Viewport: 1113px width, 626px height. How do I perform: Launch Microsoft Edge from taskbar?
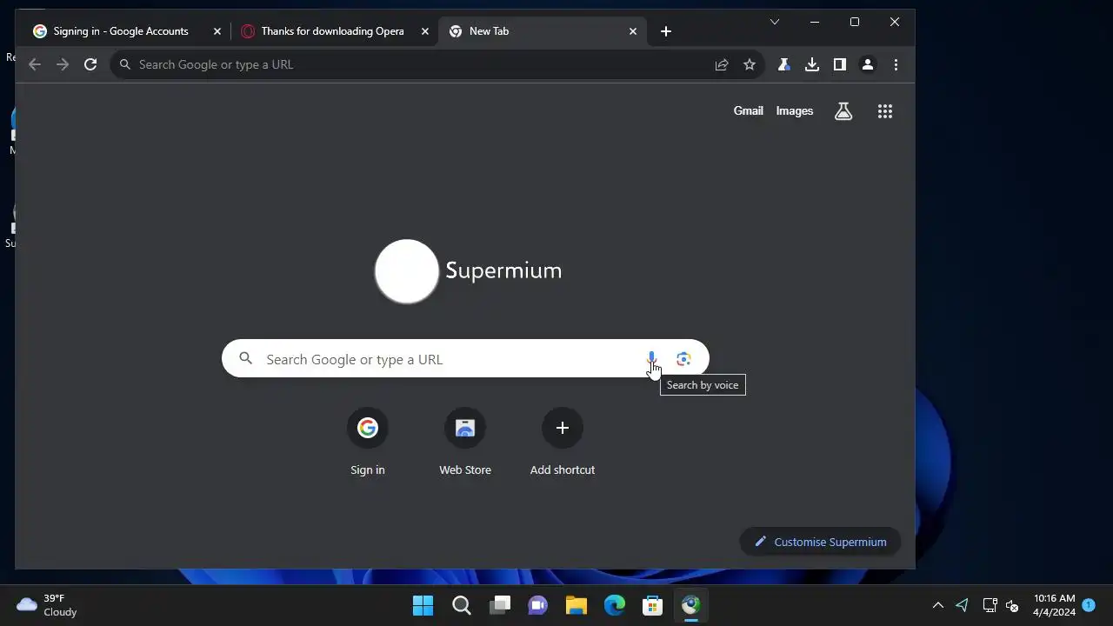click(615, 605)
